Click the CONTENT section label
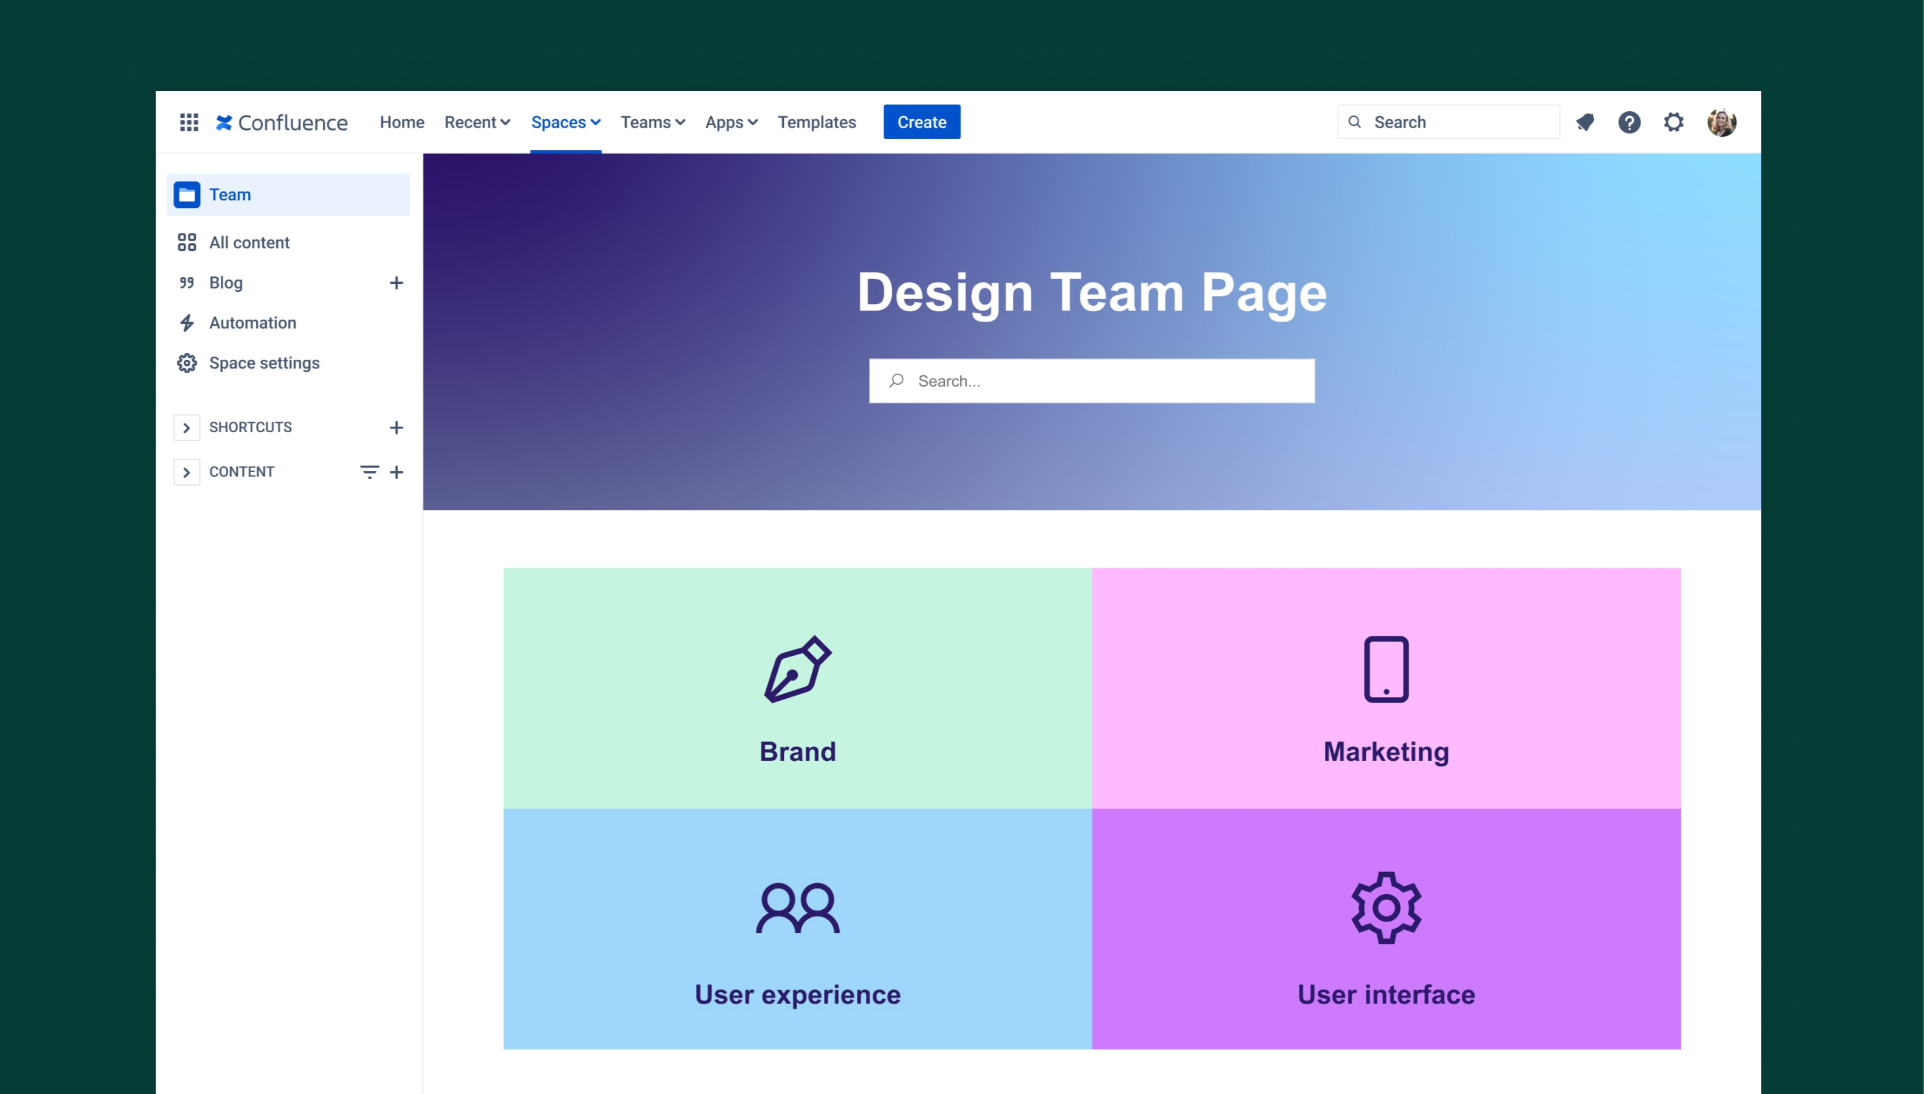 click(241, 472)
